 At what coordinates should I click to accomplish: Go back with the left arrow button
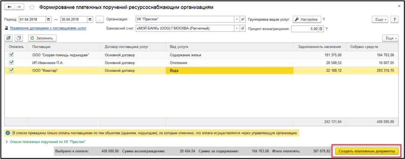(x=10, y=7)
